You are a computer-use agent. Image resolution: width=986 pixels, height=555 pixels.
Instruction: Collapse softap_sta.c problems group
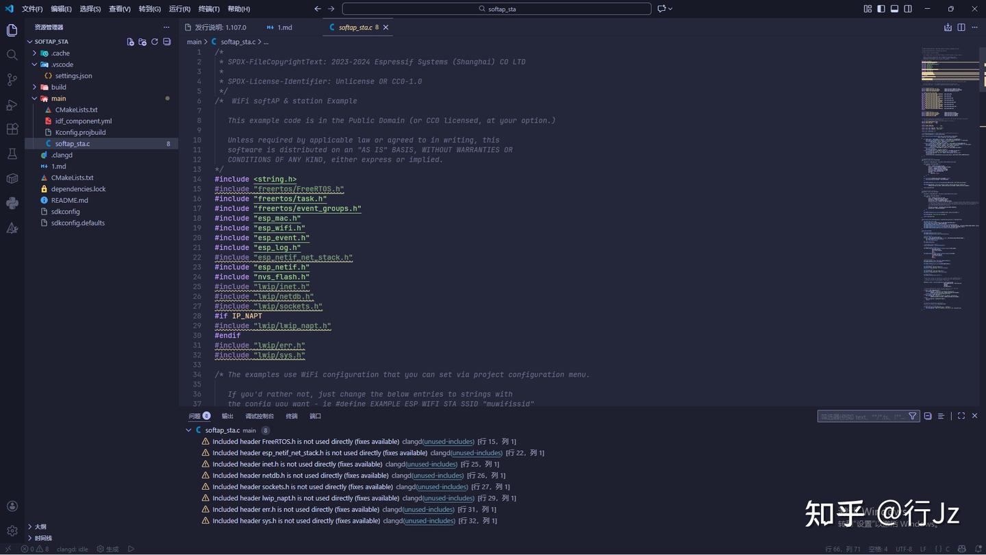tap(188, 430)
